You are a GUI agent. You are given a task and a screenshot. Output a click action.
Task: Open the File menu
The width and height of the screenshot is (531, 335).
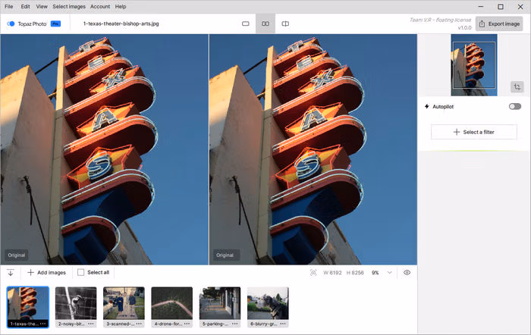coord(9,6)
